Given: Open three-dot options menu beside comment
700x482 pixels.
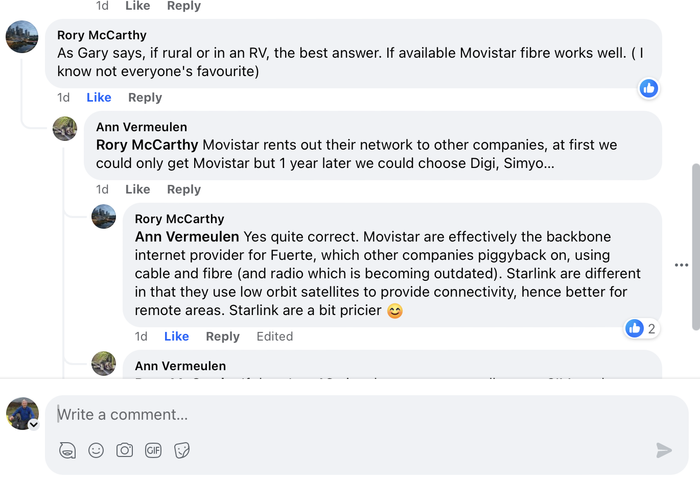Looking at the screenshot, I should tap(681, 265).
